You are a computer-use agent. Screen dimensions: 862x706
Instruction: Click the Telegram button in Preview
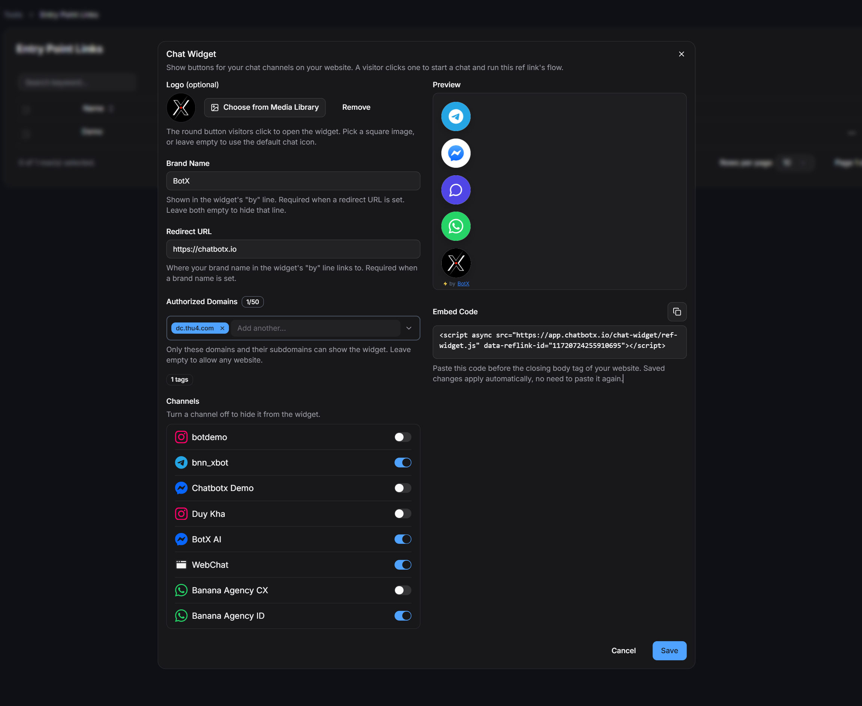click(456, 116)
